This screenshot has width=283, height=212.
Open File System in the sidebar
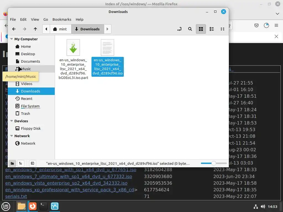click(x=31, y=106)
